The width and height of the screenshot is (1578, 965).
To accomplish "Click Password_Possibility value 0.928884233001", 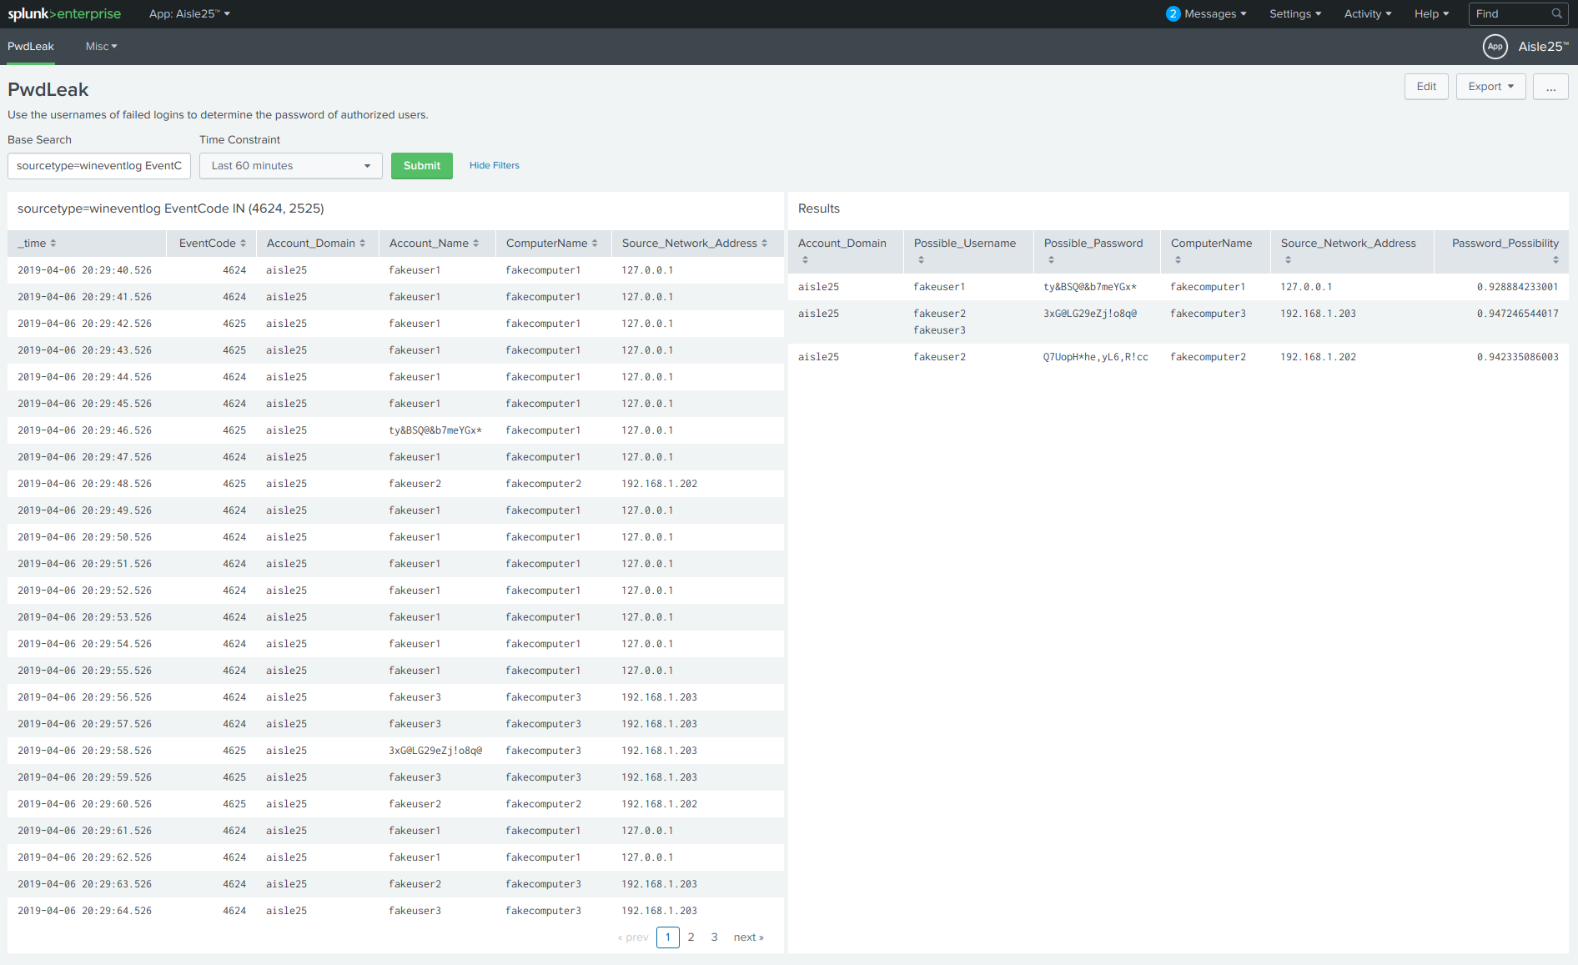I will (x=1517, y=287).
